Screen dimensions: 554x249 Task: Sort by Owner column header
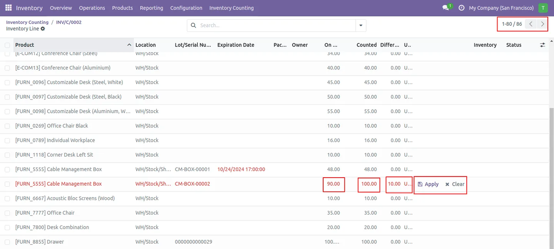coord(300,45)
